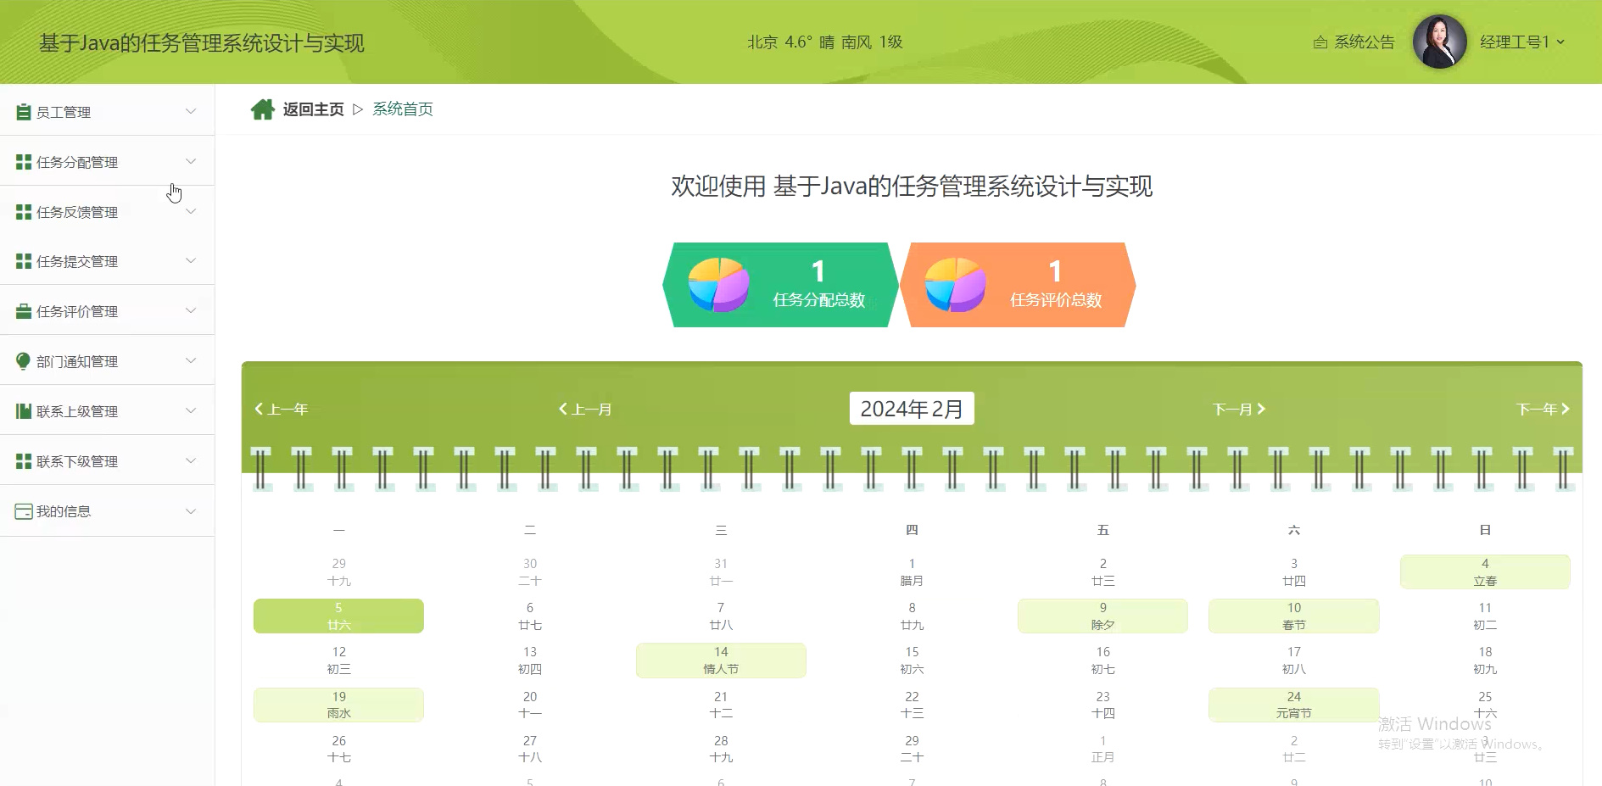Open the 联系下级管理 menu item
Viewport: 1602px width, 786px height.
click(x=107, y=460)
